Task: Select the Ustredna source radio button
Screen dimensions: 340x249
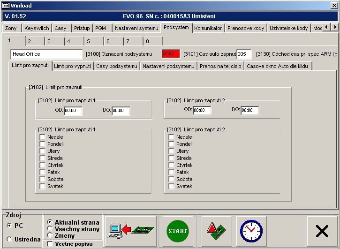Action: 9,239
